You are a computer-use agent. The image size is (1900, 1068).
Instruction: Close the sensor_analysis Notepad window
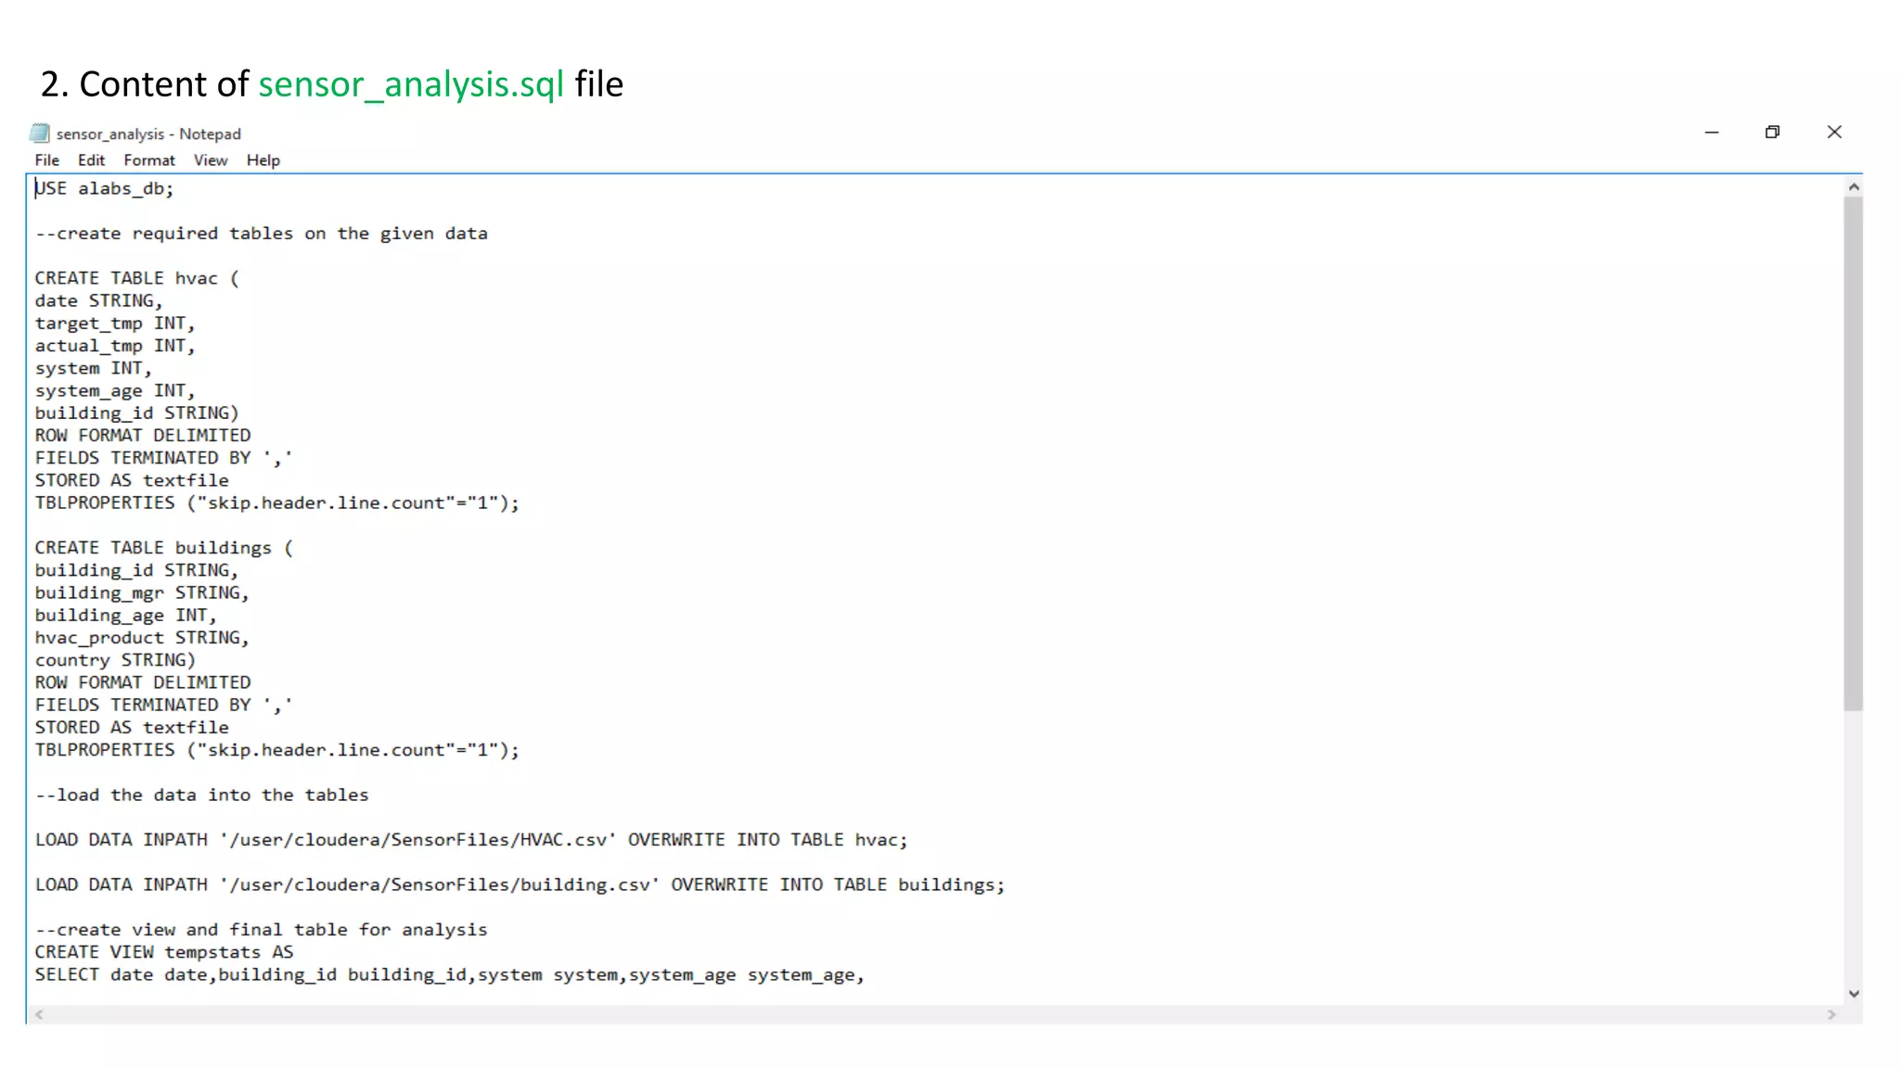point(1834,133)
